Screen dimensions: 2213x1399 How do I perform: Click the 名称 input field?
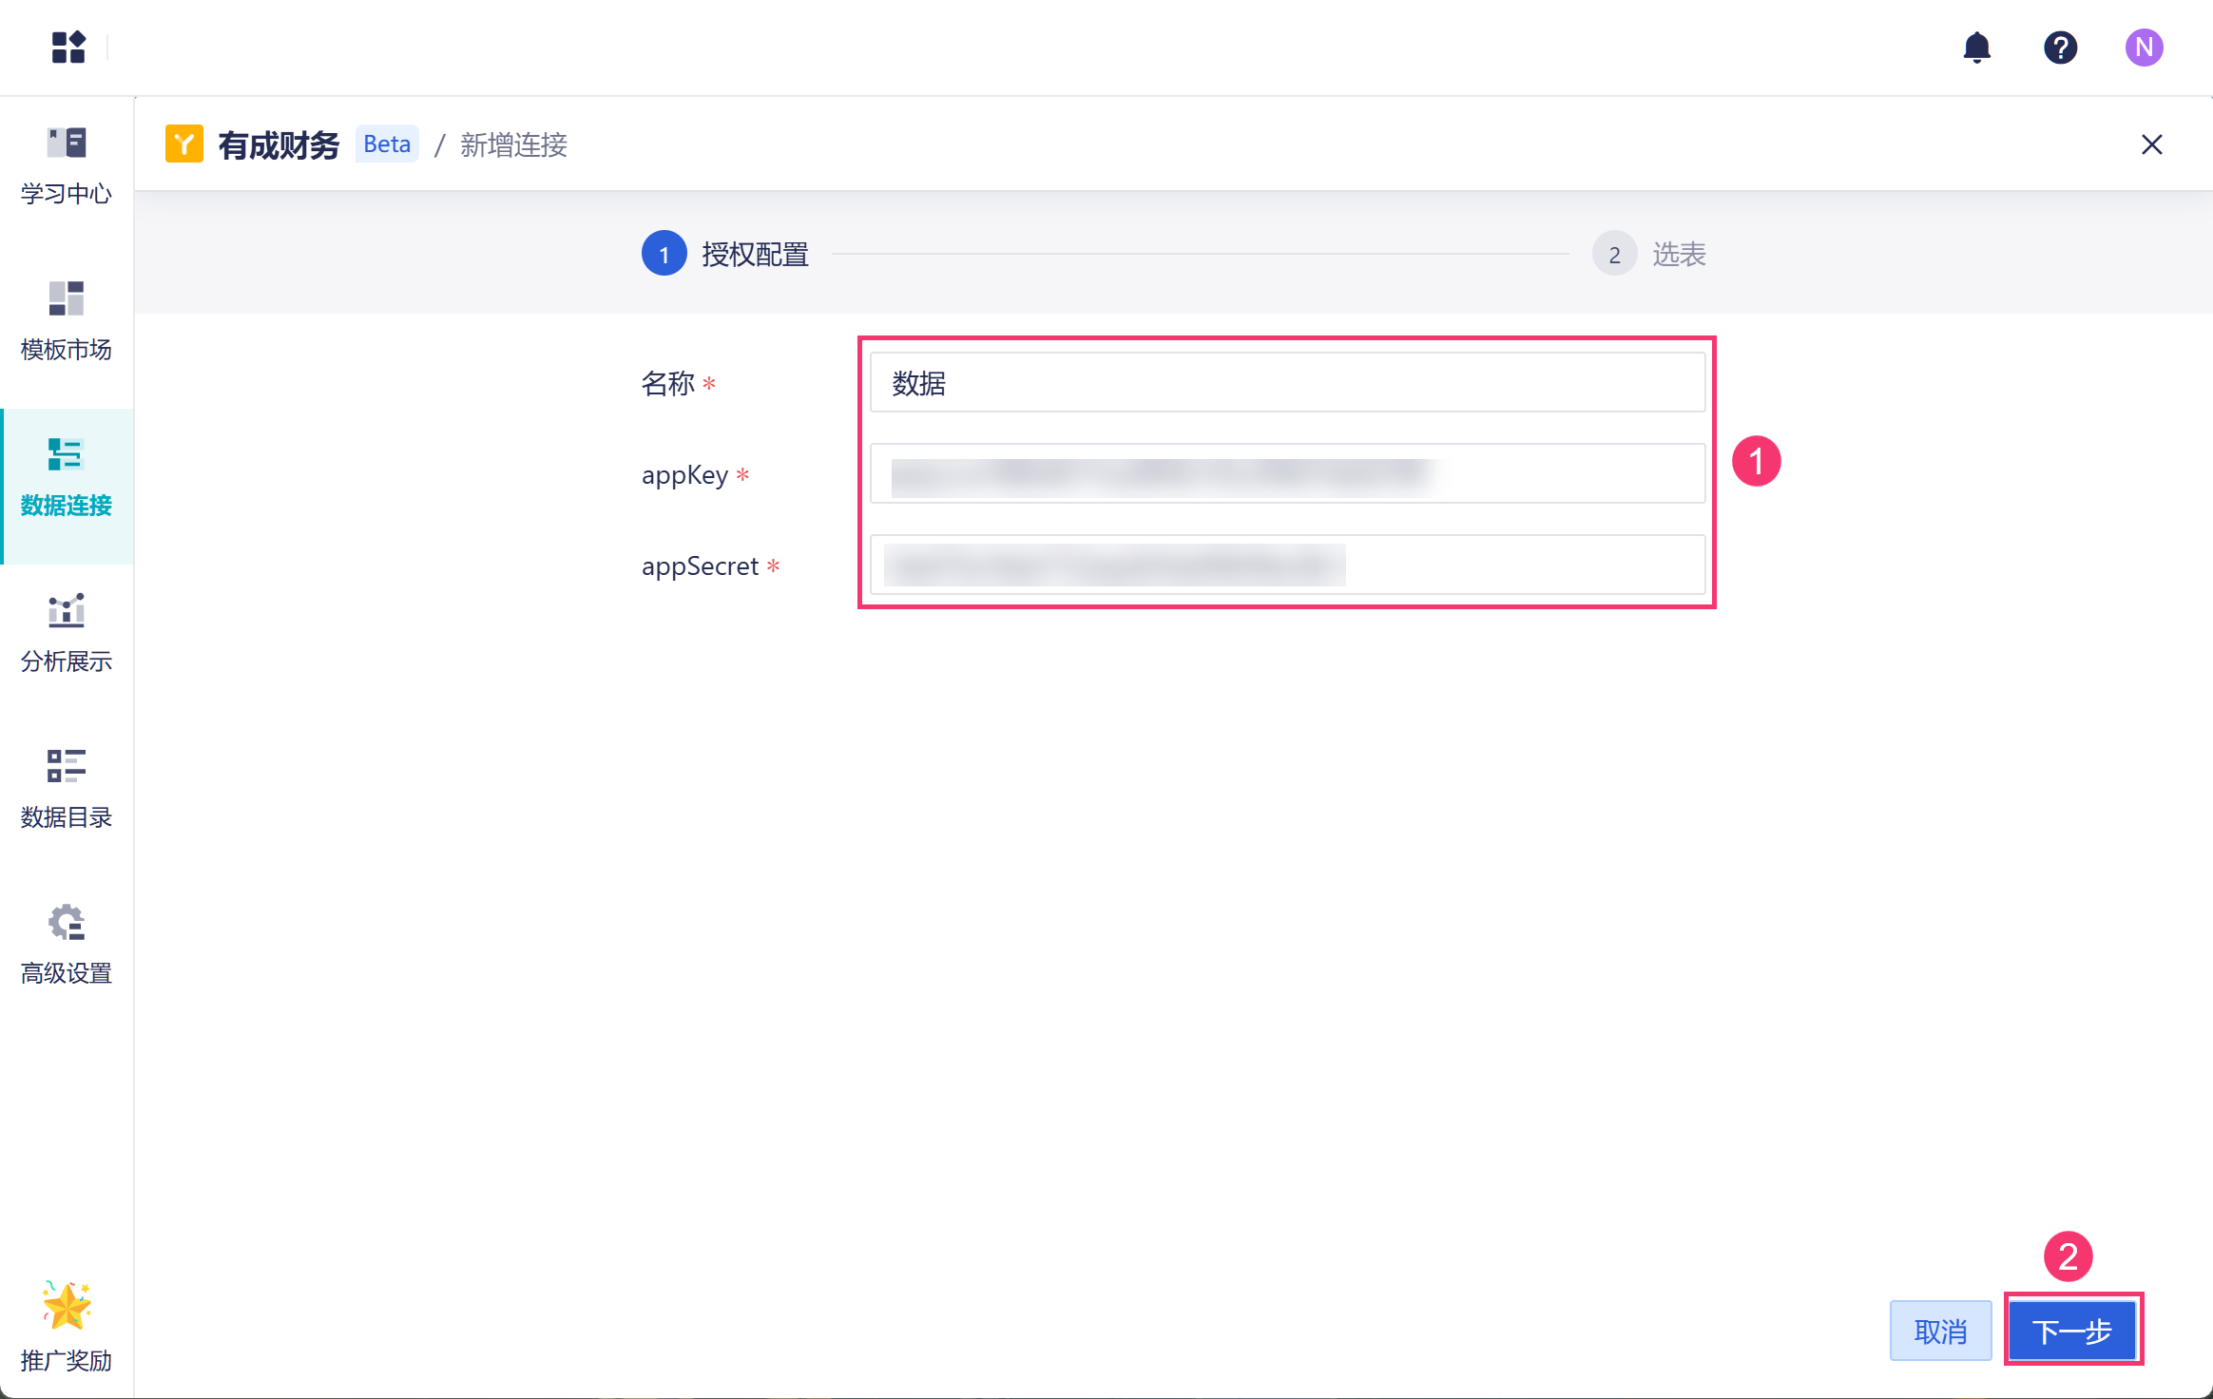pyautogui.click(x=1287, y=383)
